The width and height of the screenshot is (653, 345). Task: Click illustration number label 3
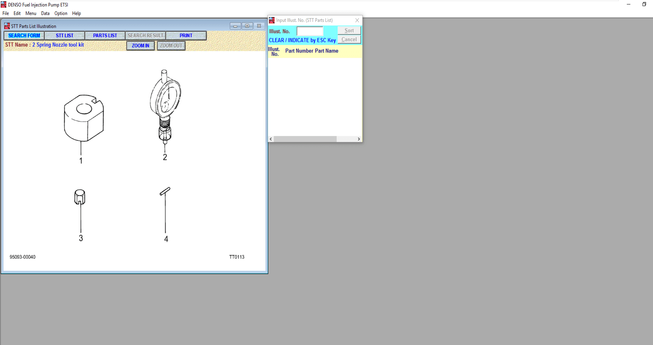coord(81,238)
